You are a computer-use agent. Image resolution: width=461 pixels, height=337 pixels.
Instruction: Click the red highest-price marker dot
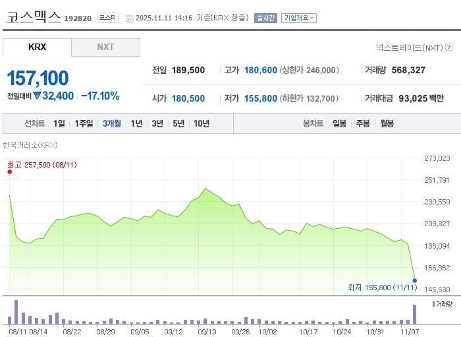point(9,172)
